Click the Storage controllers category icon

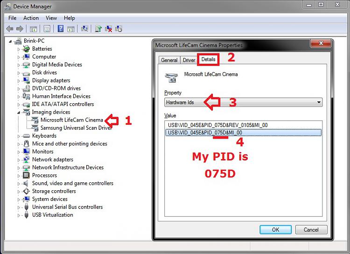coord(26,191)
